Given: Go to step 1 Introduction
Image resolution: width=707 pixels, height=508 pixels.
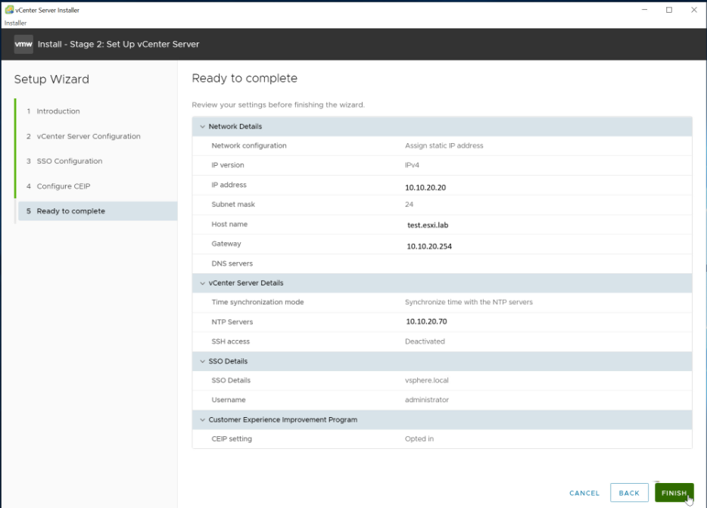Looking at the screenshot, I should 58,111.
